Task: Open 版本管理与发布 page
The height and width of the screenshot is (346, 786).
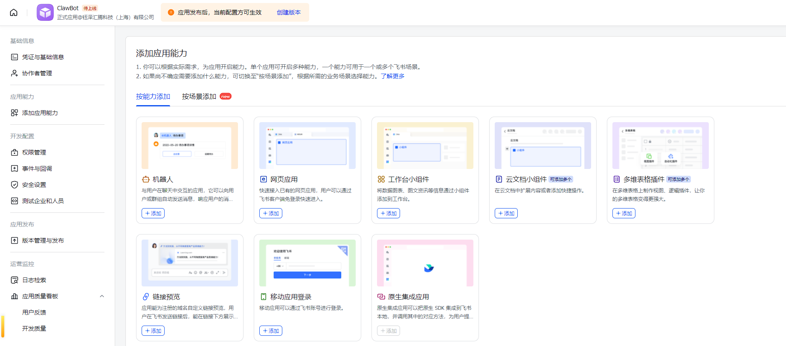Action: pos(43,240)
